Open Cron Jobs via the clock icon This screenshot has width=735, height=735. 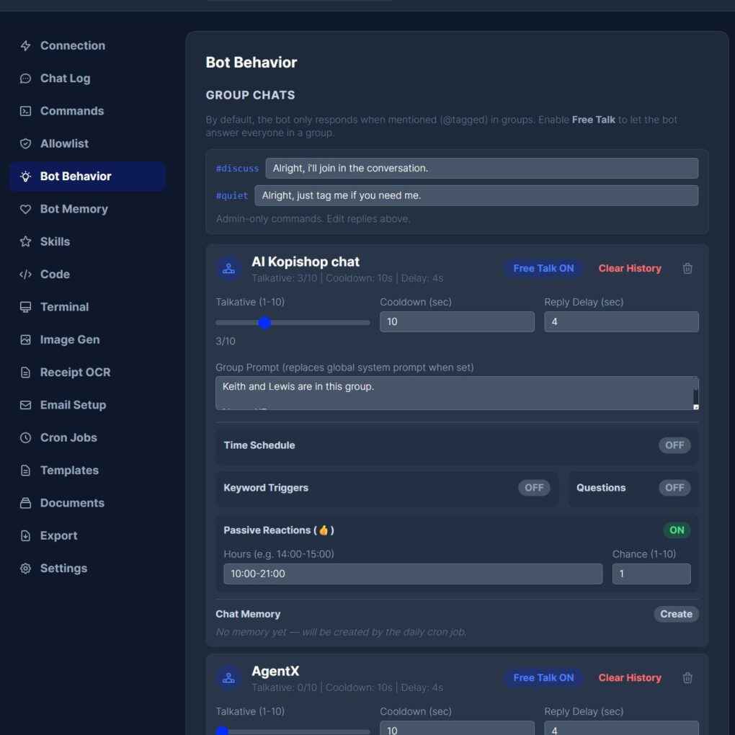26,438
